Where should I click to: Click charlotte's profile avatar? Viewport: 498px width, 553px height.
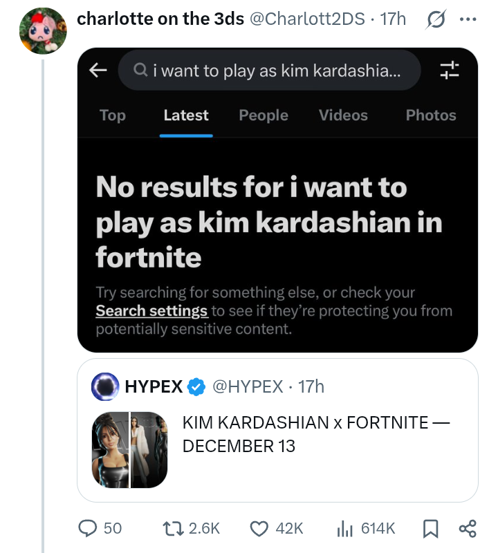(43, 32)
